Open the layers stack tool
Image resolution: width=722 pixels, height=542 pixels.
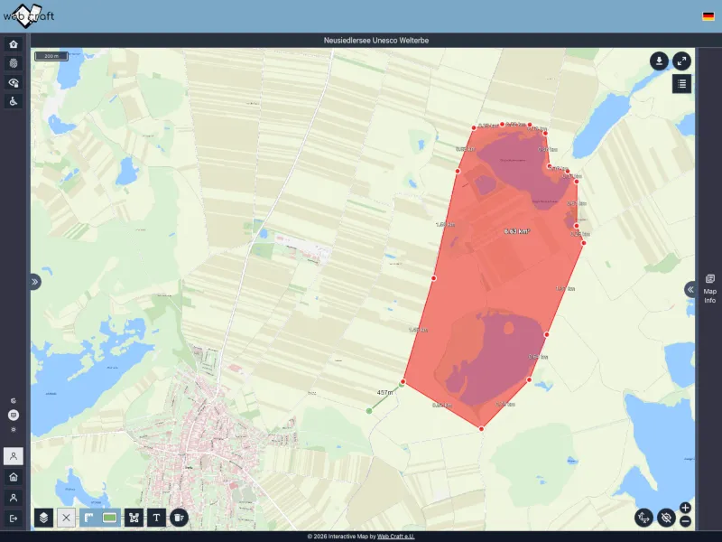[43, 518]
